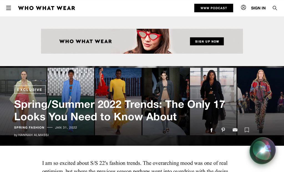Select the colorful patchwork jacket runway photo
This screenshot has height=172, width=284.
tap(261, 101)
